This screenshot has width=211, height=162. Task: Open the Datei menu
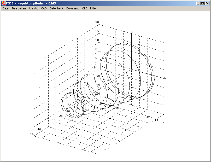5,8
